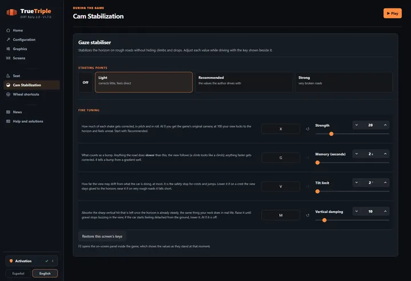This screenshot has width=411, height=281.
Task: Increase Vertical damping with up chevron
Action: pyautogui.click(x=385, y=211)
